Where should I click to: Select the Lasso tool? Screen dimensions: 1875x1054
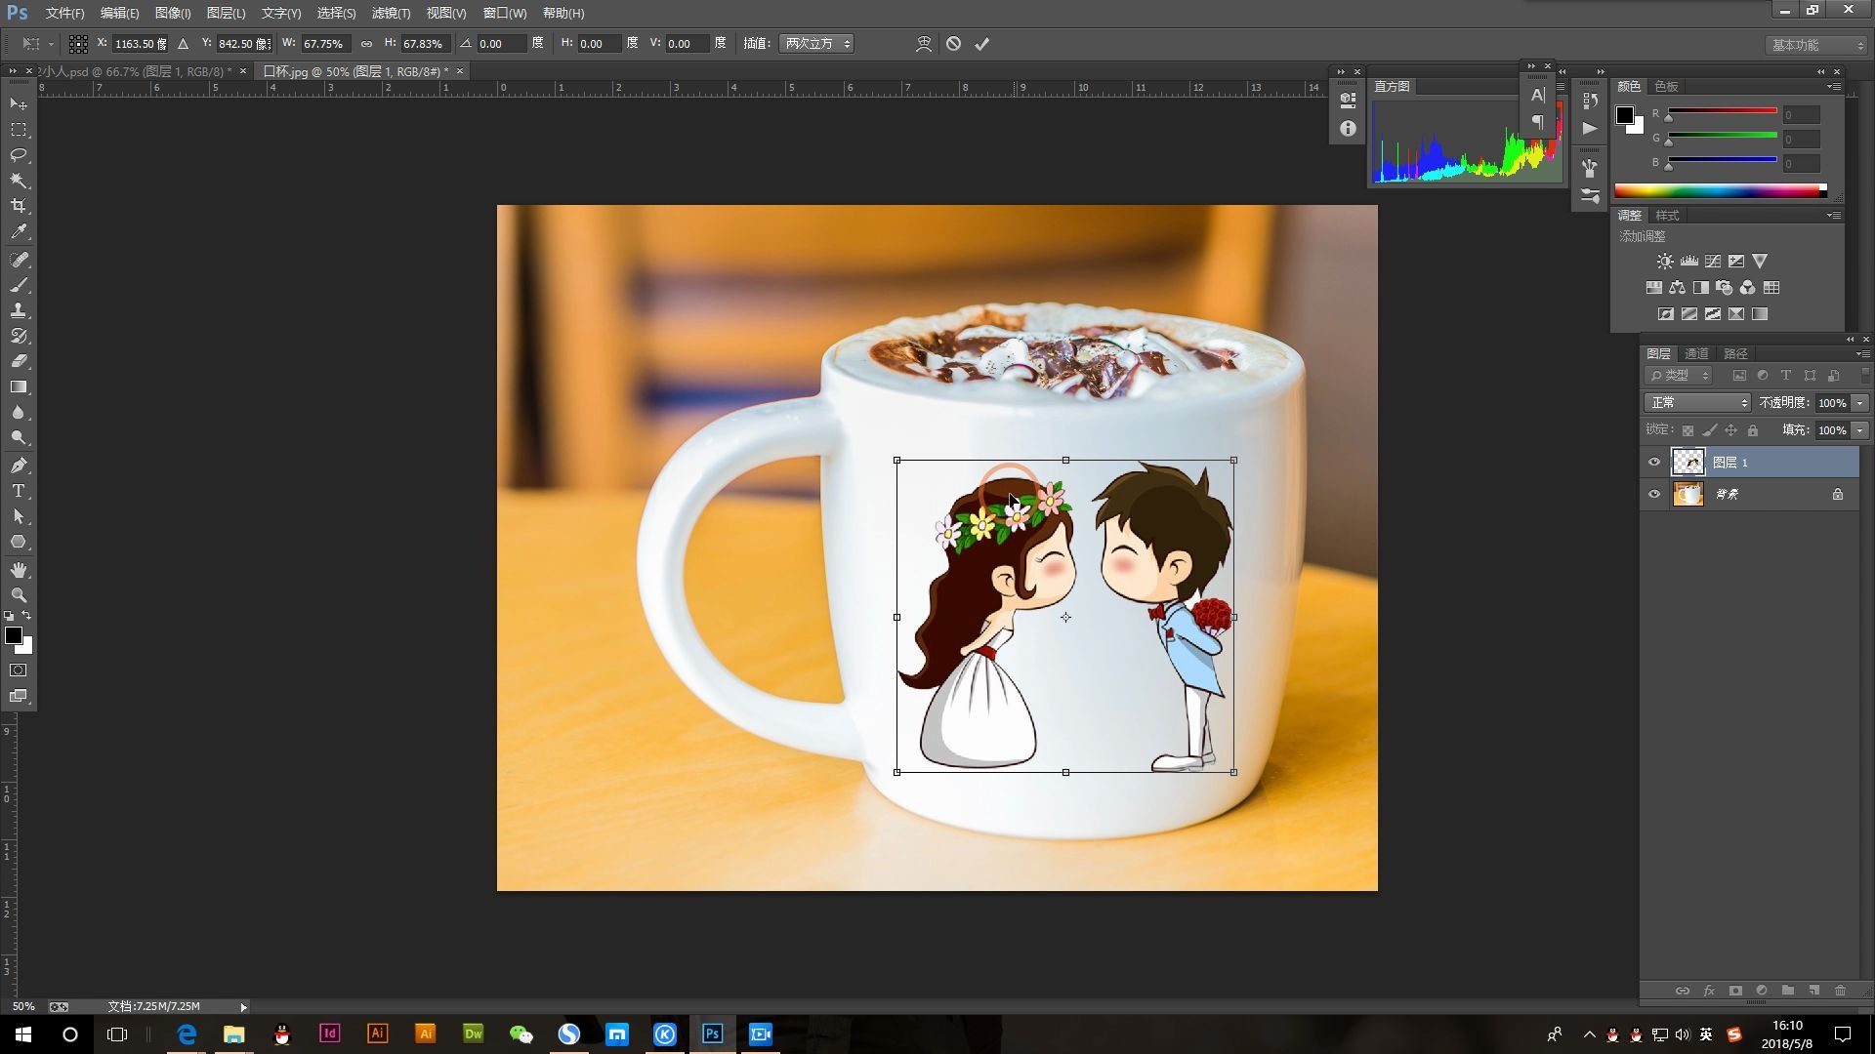19,155
